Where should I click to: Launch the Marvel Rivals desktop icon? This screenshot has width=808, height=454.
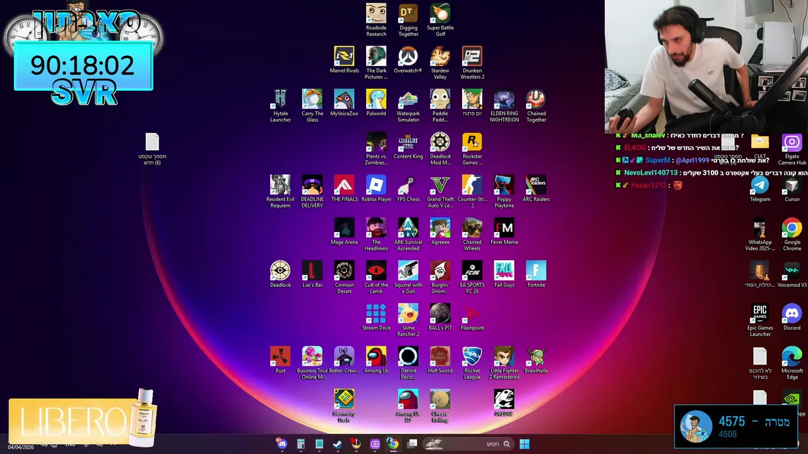(x=344, y=60)
